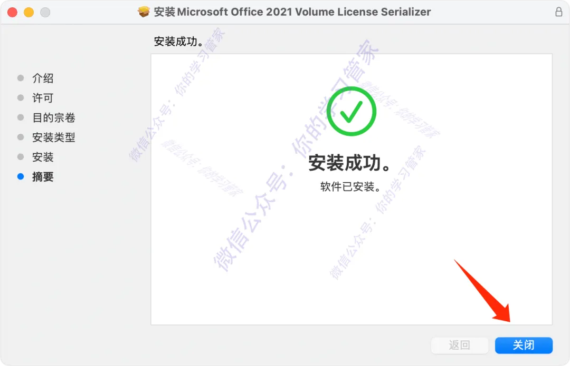Select the 安装类型 step in sidebar

[54, 137]
